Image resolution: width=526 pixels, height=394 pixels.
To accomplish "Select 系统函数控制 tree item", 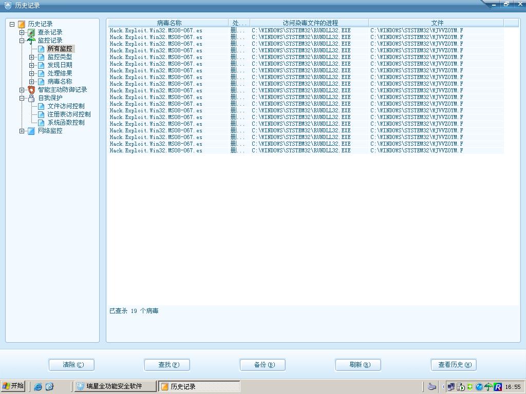I will (66, 123).
